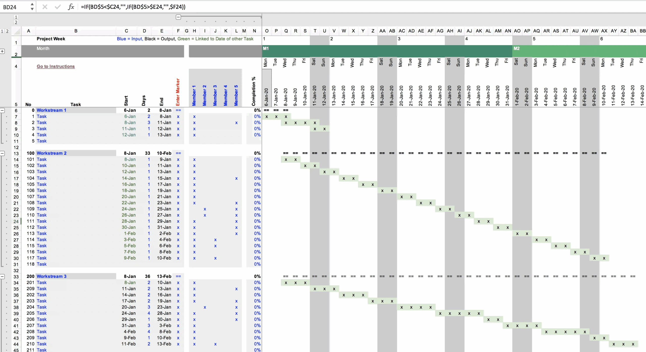Click the Insert Function (fx) icon
The image size is (646, 352).
pyautogui.click(x=71, y=7)
